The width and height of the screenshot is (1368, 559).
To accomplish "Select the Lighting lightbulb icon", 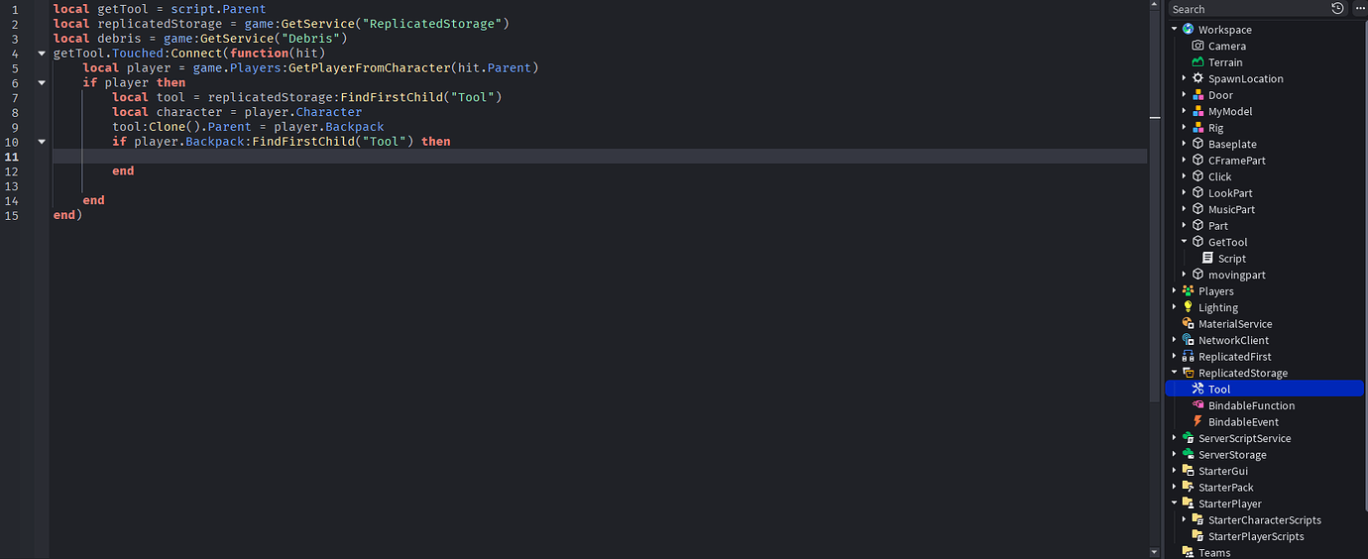I will (x=1188, y=307).
